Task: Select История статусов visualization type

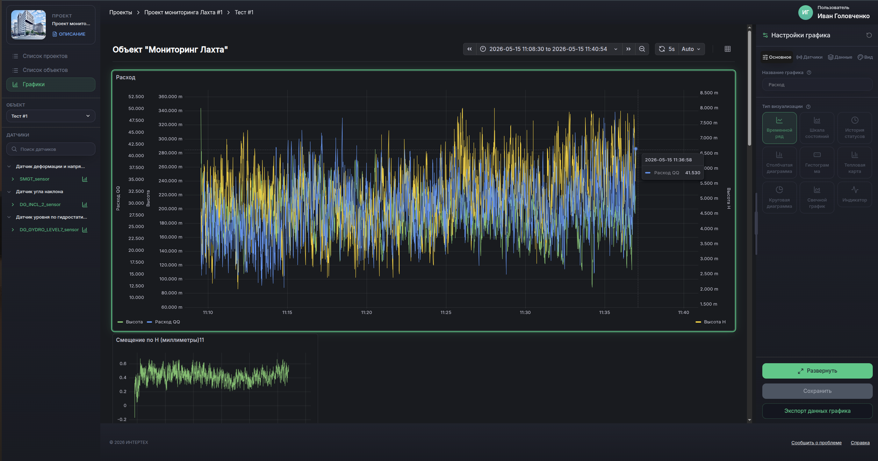Action: [855, 128]
